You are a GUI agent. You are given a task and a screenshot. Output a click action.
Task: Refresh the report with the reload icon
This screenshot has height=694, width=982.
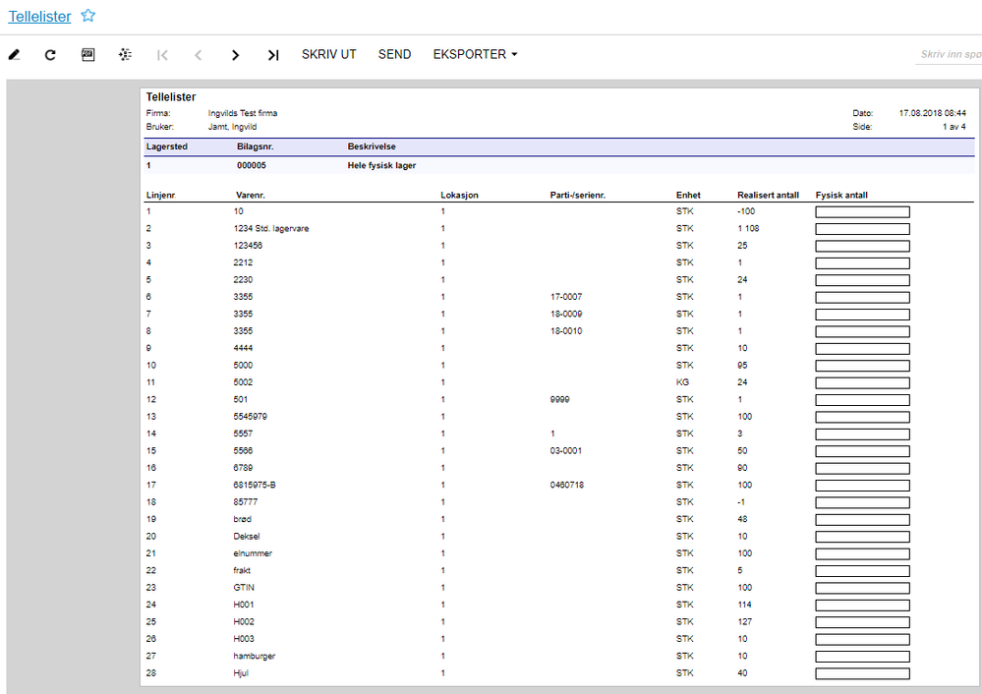50,55
